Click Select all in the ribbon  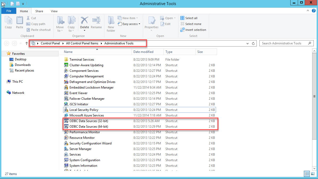pos(189,18)
